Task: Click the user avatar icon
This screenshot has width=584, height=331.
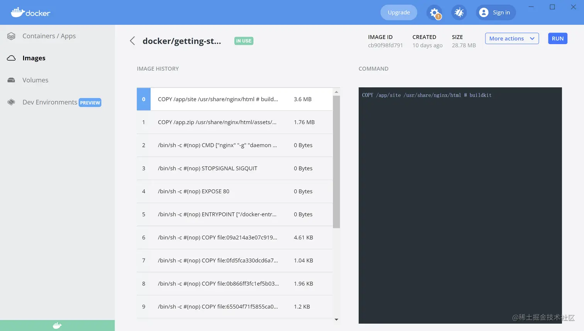Action: click(484, 12)
